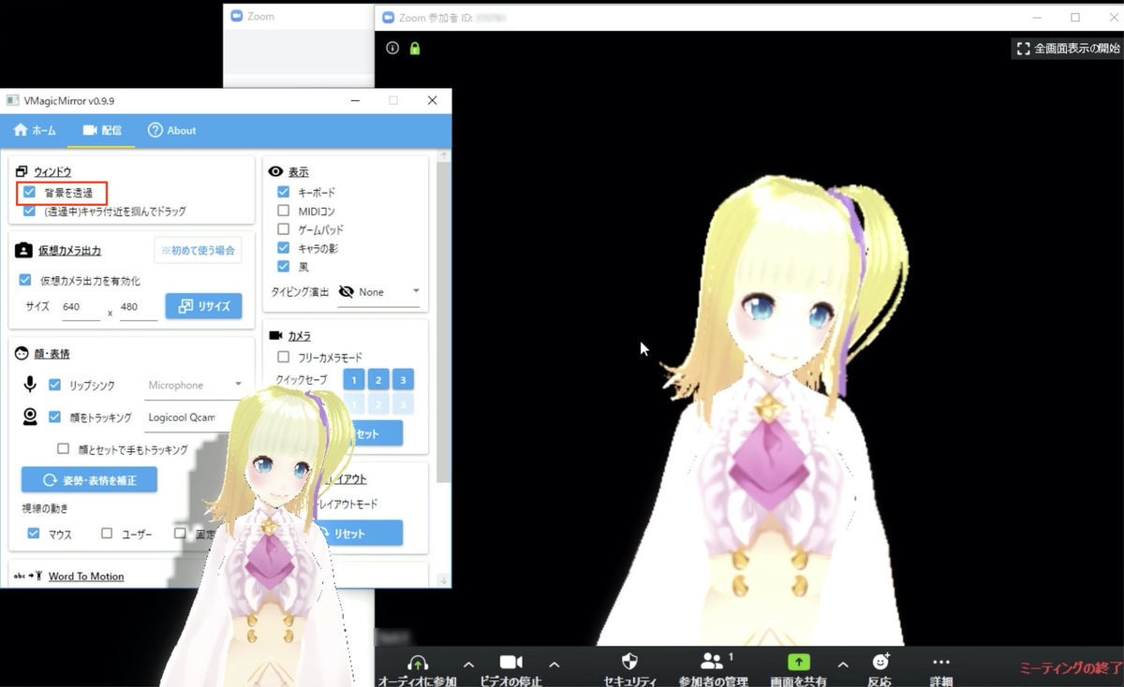Enable フリーカメラモード checkbox
Viewport: 1124px width, 687px height.
(x=284, y=357)
